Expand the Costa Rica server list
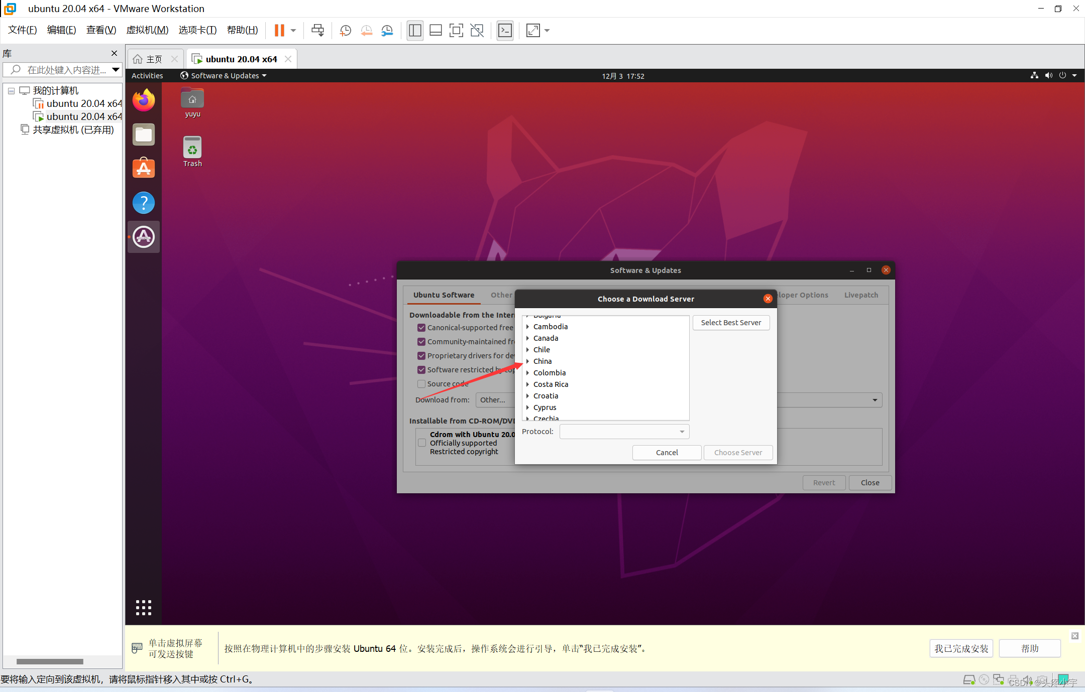The height and width of the screenshot is (692, 1085). [x=527, y=384]
